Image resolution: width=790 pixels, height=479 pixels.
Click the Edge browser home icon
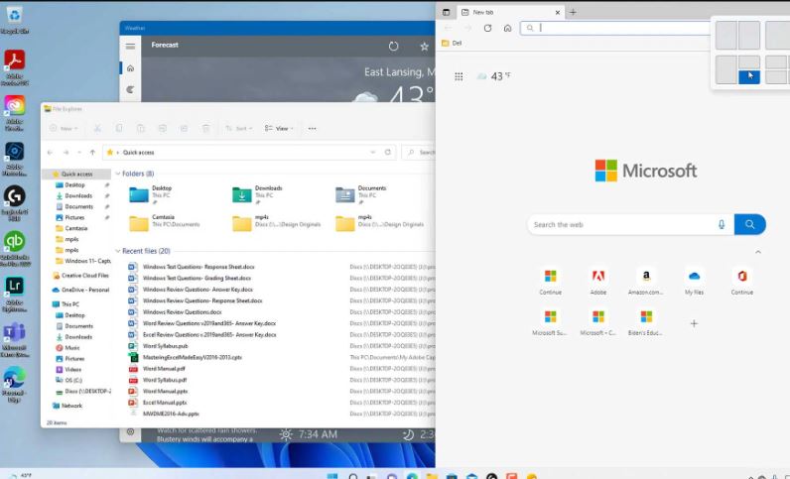click(508, 28)
